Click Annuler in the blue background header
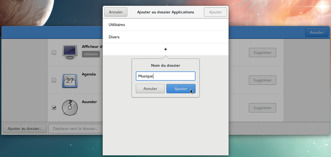 coord(317,33)
